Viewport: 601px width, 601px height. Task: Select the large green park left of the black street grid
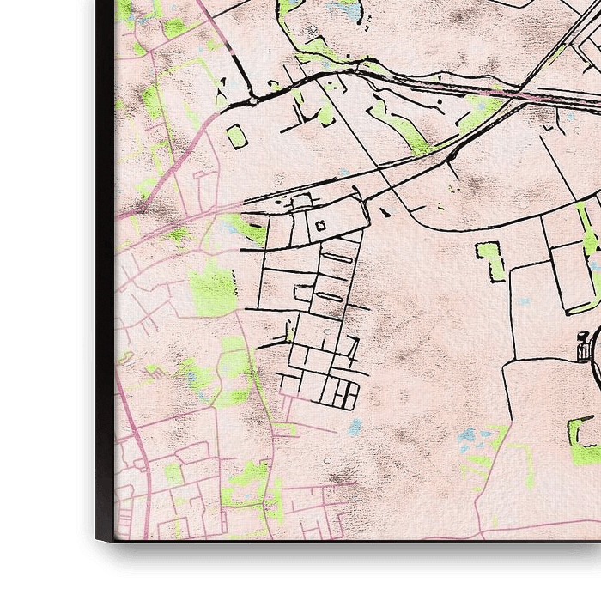click(212, 288)
